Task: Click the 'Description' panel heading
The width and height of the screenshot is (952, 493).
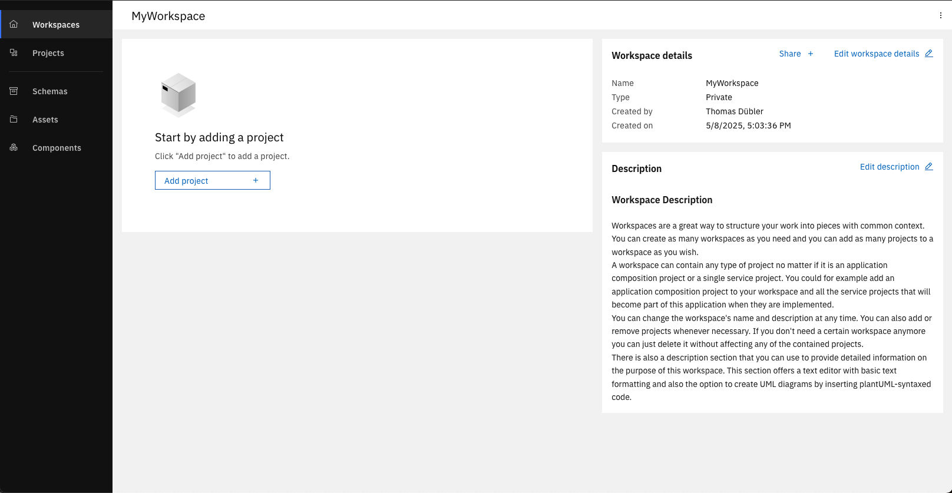Action: (637, 168)
